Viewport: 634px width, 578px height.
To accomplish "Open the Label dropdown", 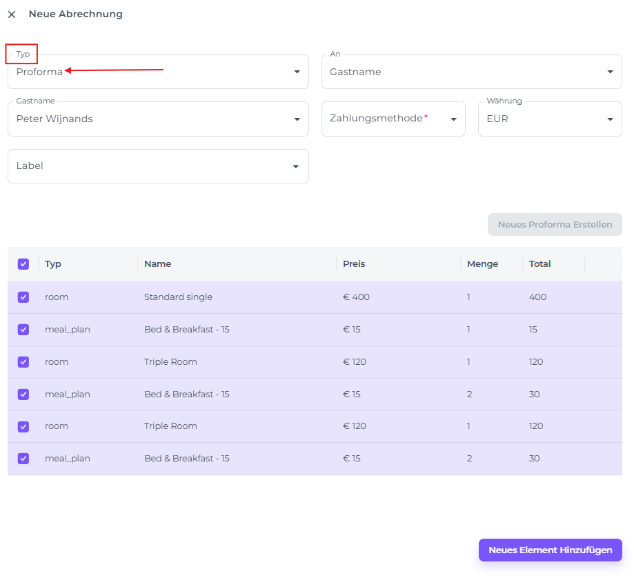I will coord(158,166).
